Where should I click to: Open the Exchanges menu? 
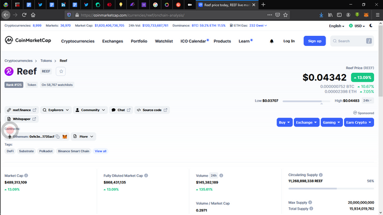(x=113, y=41)
